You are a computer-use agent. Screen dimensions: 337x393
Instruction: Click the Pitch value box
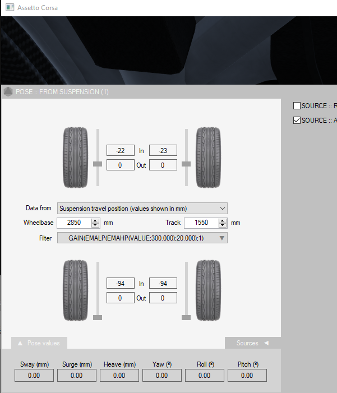247,375
